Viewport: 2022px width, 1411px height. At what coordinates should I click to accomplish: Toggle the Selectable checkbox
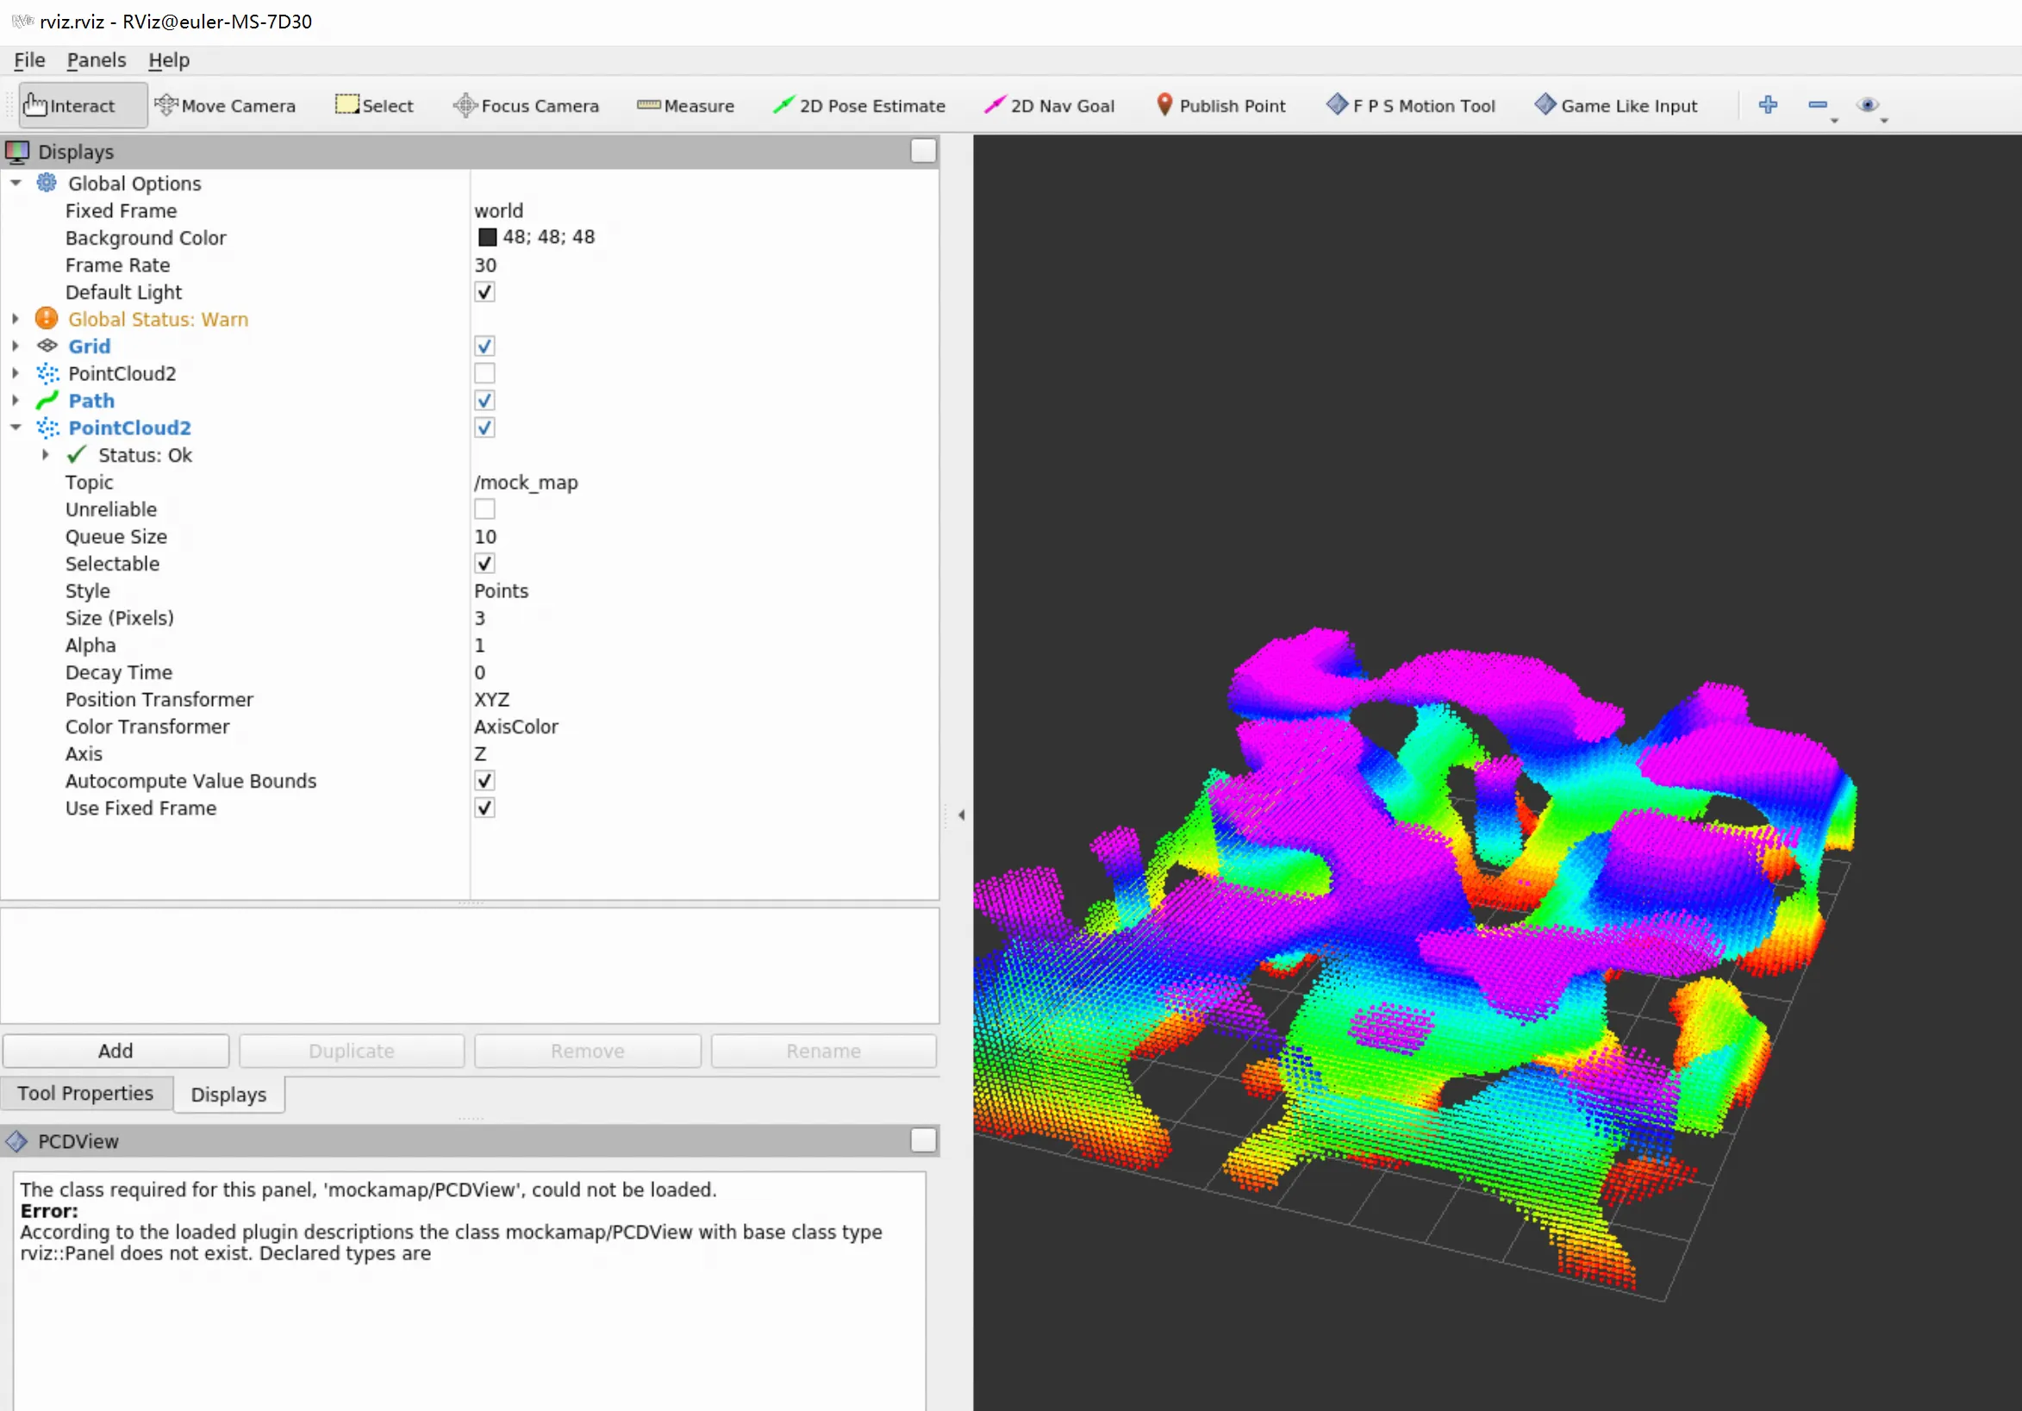484,564
